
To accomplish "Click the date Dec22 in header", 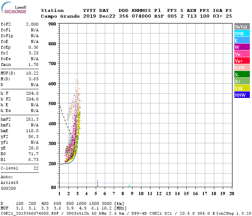I will coord(107,16).
